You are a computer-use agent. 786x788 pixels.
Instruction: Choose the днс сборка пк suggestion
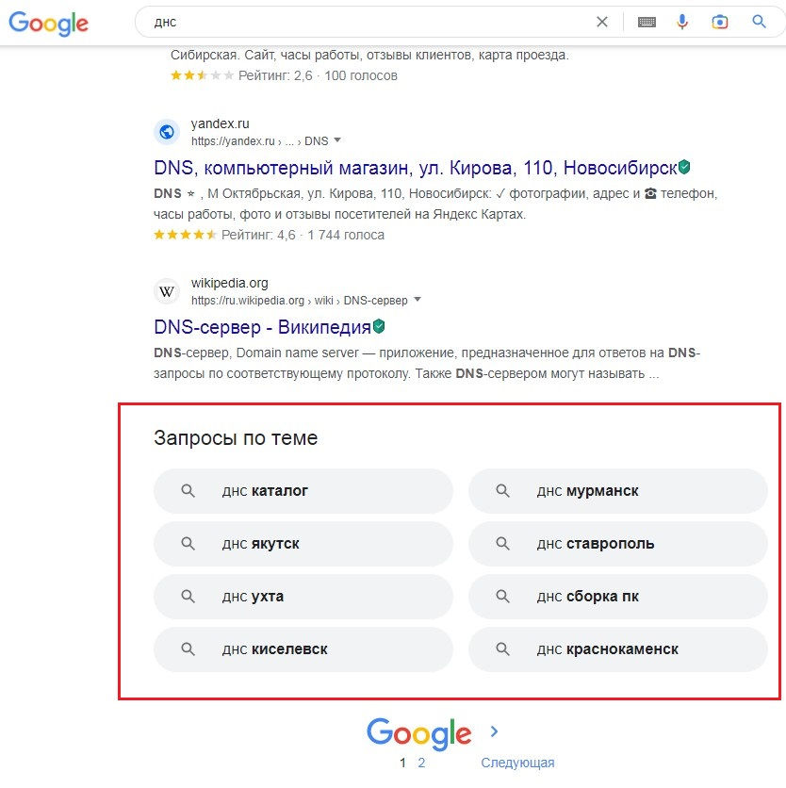[618, 597]
